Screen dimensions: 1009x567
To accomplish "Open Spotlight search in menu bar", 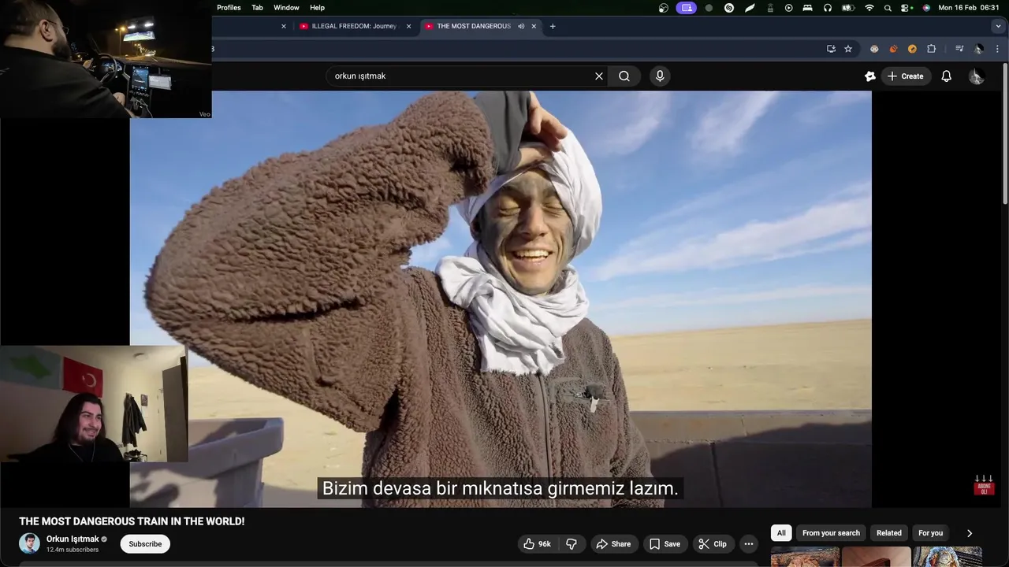I will (888, 8).
